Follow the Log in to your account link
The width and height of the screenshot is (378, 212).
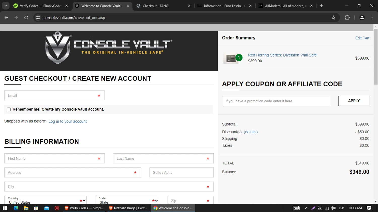(x=68, y=121)
